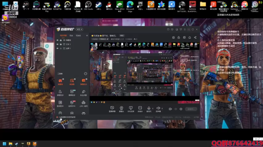The image size is (263, 147).
Task: Open settings gear of first orange tool
Action: (63, 79)
